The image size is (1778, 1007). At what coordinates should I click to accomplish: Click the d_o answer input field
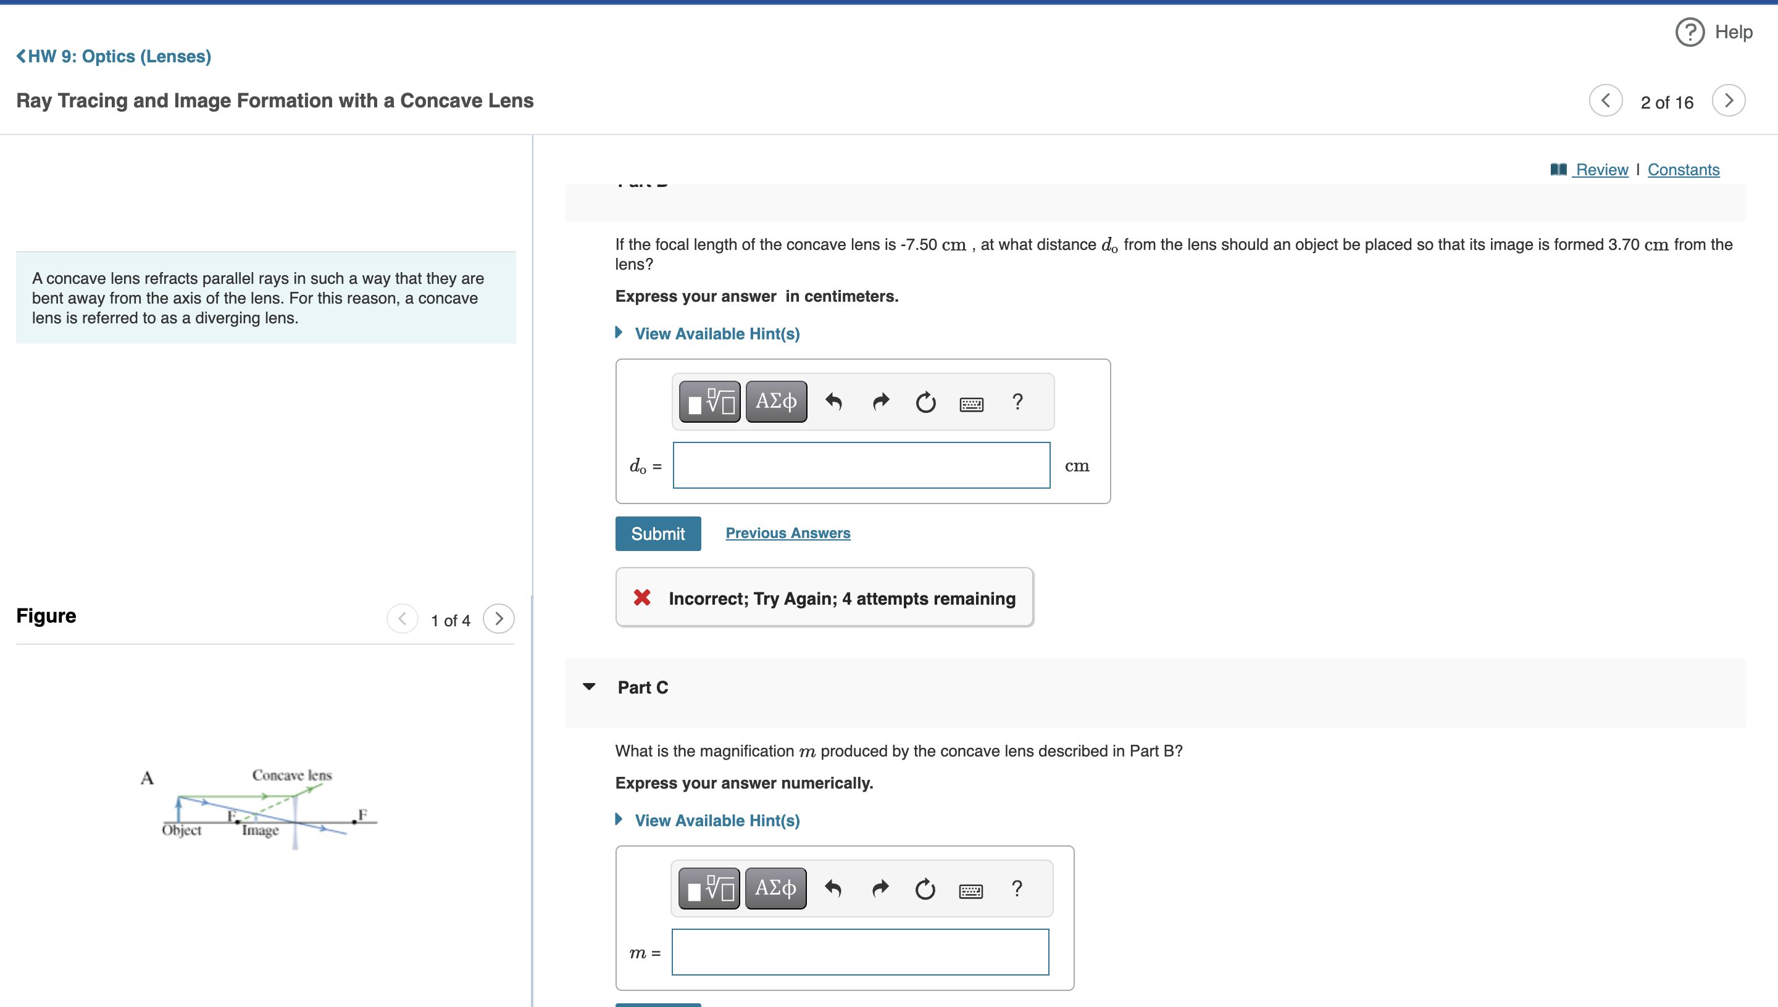(861, 465)
